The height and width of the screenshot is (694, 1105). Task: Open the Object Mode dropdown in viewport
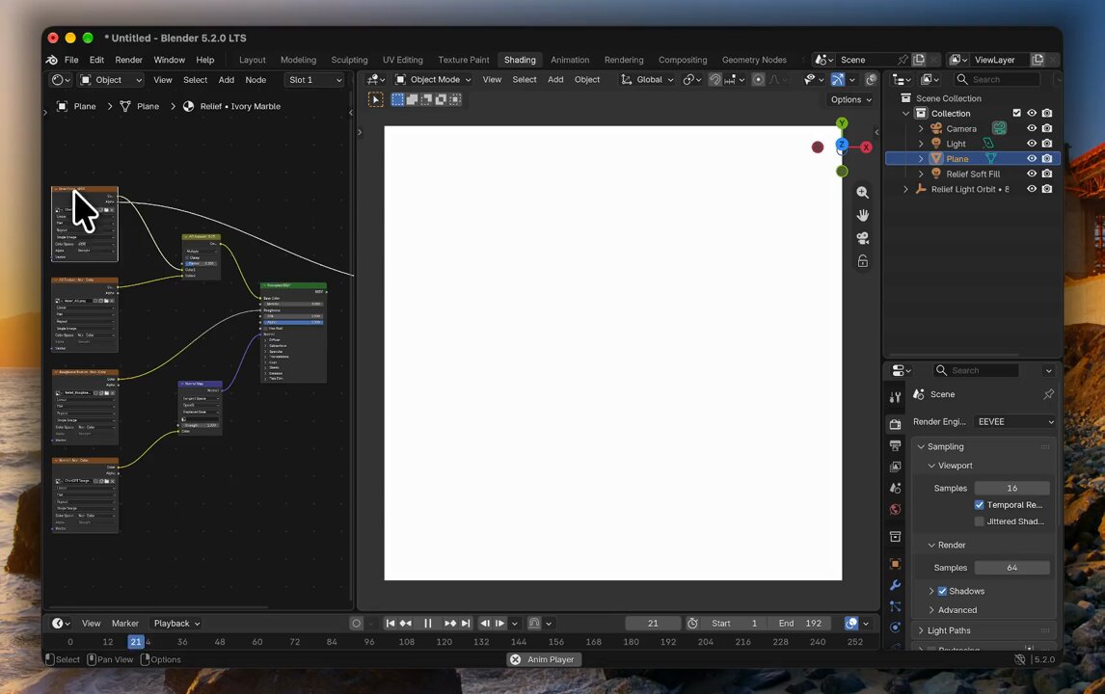point(433,80)
